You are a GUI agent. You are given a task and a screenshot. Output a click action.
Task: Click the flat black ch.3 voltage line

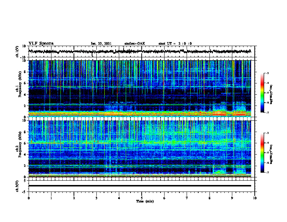click(x=140, y=186)
